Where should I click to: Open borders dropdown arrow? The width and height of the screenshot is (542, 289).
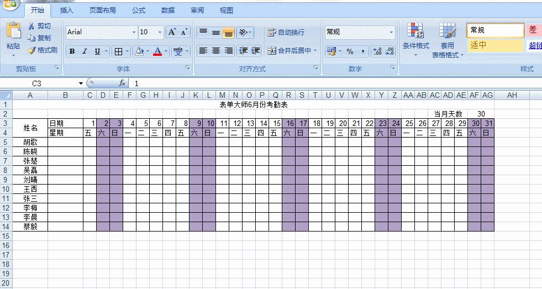point(127,51)
